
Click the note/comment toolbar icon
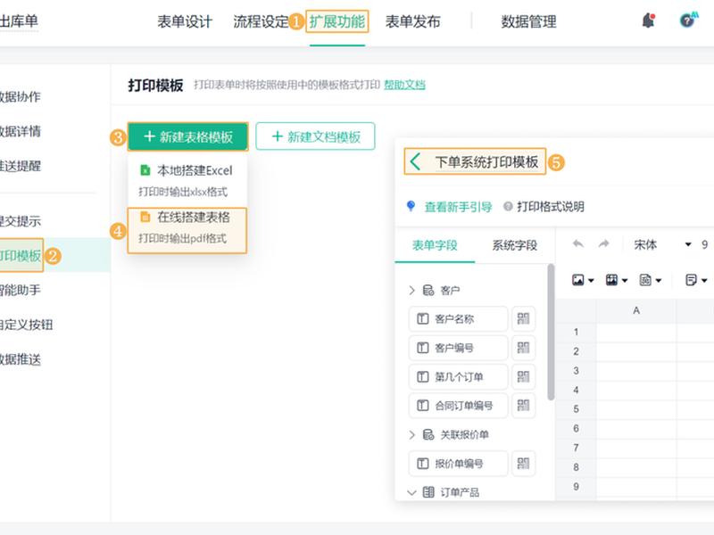691,280
